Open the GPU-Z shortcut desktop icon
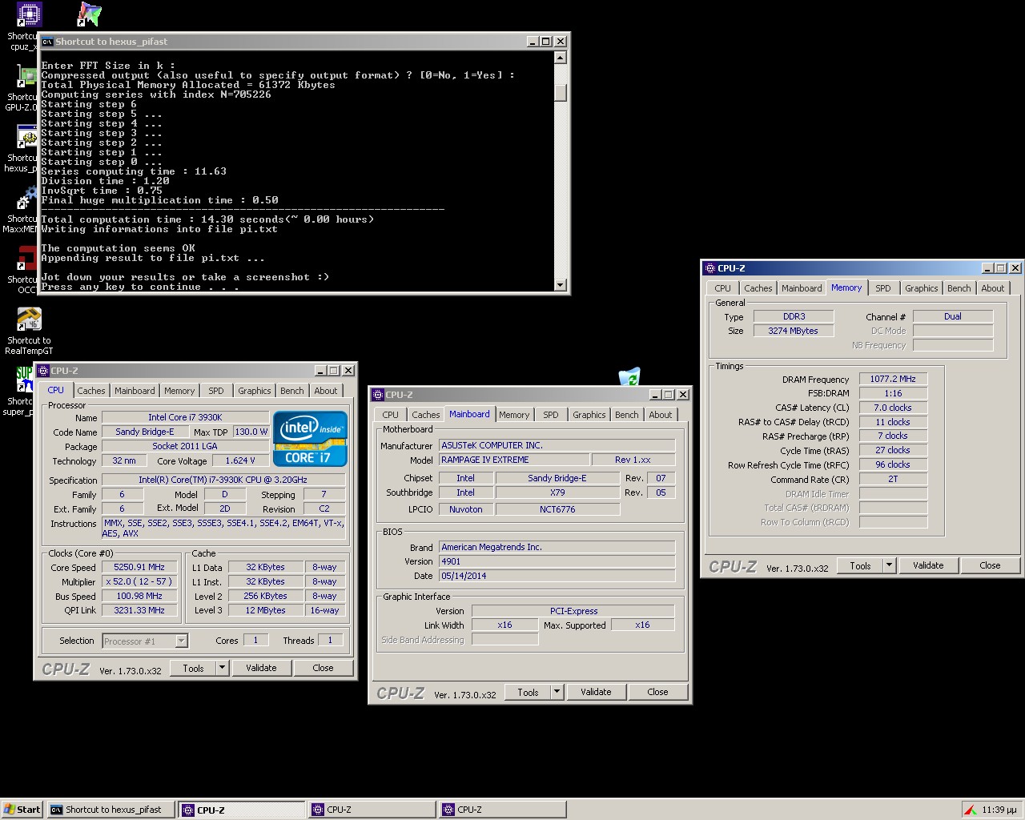 pyautogui.click(x=27, y=77)
